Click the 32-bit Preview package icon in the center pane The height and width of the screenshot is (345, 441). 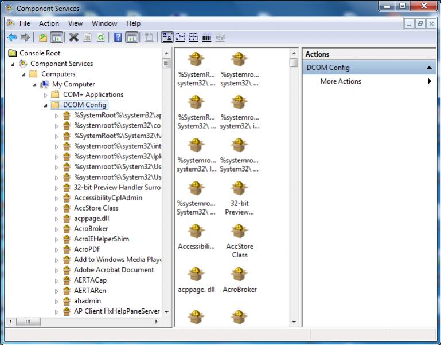click(239, 188)
